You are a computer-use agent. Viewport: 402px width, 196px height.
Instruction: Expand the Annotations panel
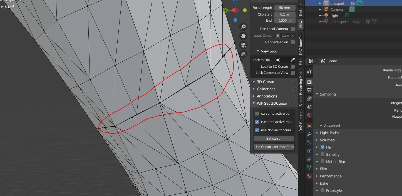[254, 96]
